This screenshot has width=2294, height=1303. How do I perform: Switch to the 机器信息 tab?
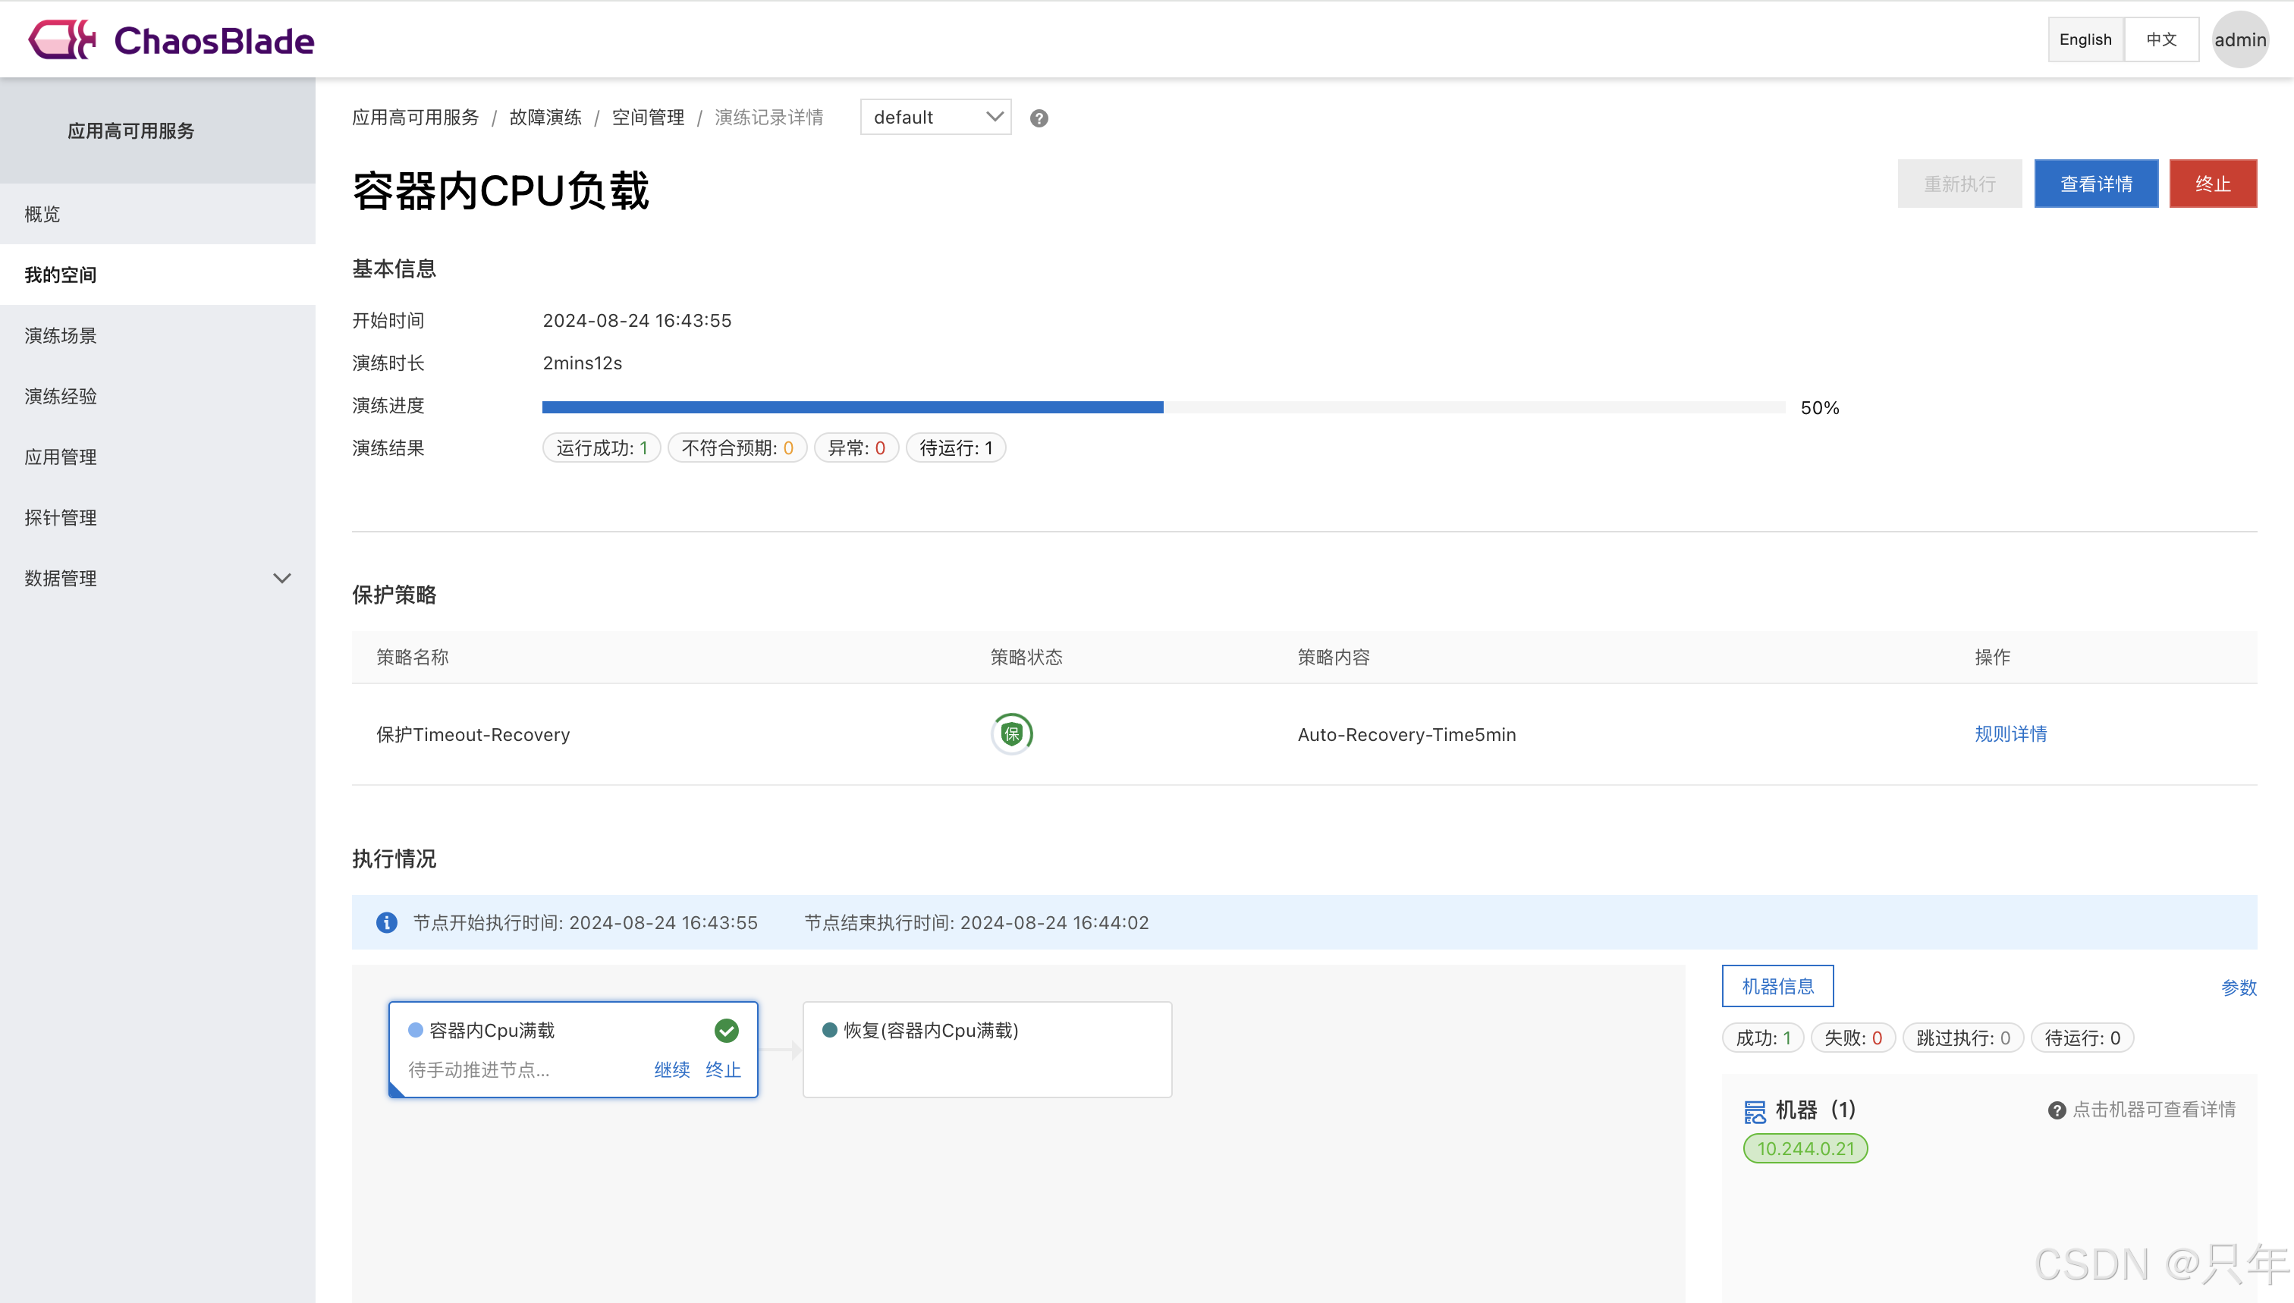click(x=1777, y=986)
